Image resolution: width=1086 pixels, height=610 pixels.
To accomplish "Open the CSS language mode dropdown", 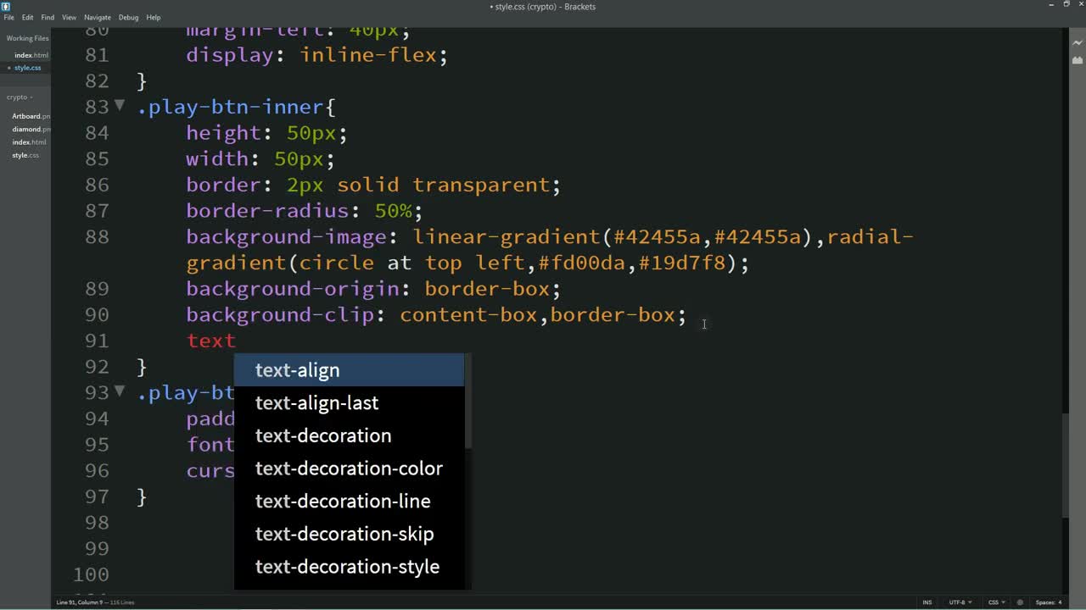I will tap(995, 602).
